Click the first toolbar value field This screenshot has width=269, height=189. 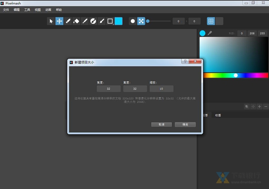[178, 21]
